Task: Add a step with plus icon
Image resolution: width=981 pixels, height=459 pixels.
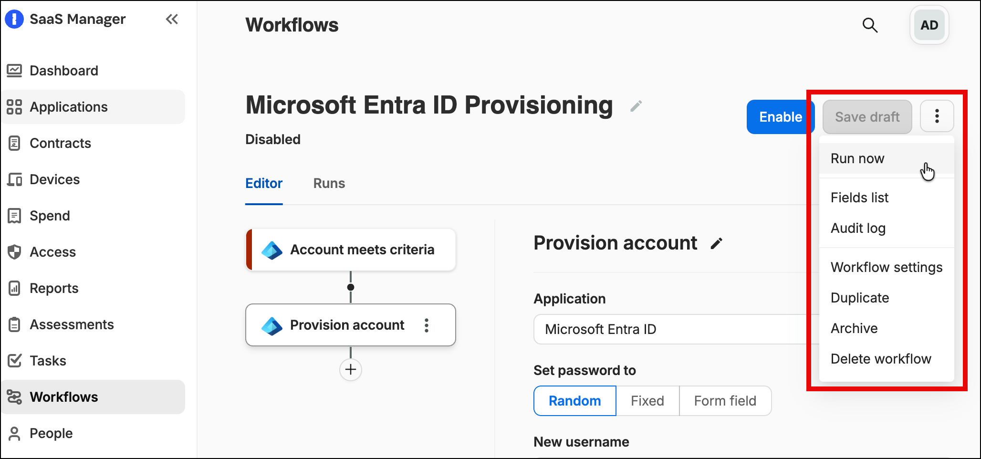Action: 351,370
